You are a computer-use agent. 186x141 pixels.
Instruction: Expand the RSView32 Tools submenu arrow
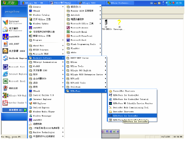pos(105,83)
